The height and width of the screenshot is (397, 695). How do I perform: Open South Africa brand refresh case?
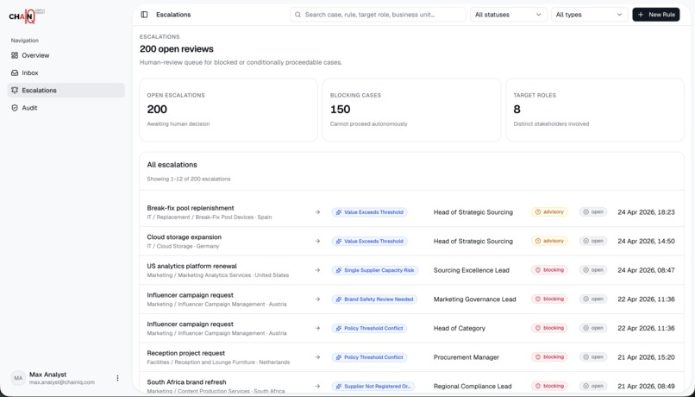click(186, 382)
